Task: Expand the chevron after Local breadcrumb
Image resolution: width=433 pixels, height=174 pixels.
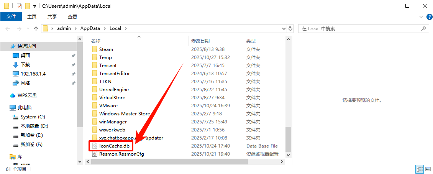Action: tap(126, 28)
